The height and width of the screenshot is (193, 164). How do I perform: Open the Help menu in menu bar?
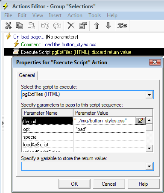[x=112, y=15]
